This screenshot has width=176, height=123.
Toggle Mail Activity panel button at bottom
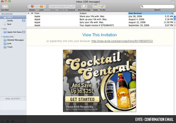tap(8, 121)
